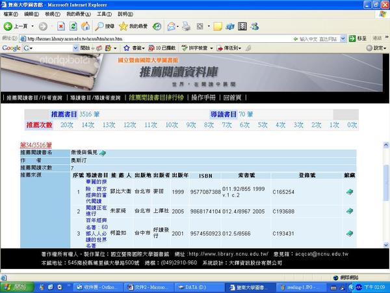
Task: Click the Google toolbar Send to icon
Action: click(x=220, y=48)
